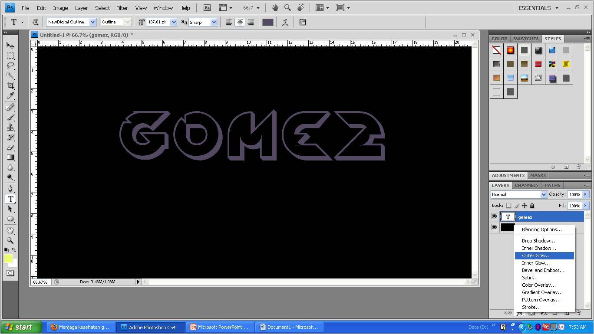Viewport: 594px width, 334px height.
Task: Open Windows Start menu
Action: (21, 327)
